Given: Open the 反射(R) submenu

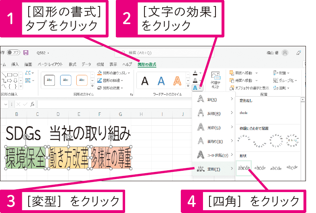Looking at the screenshot, I should coord(214,113).
